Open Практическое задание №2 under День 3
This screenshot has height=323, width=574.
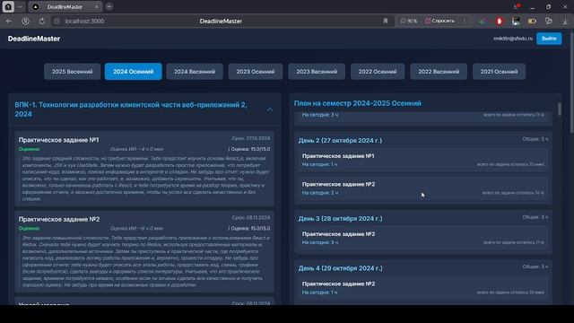point(338,234)
